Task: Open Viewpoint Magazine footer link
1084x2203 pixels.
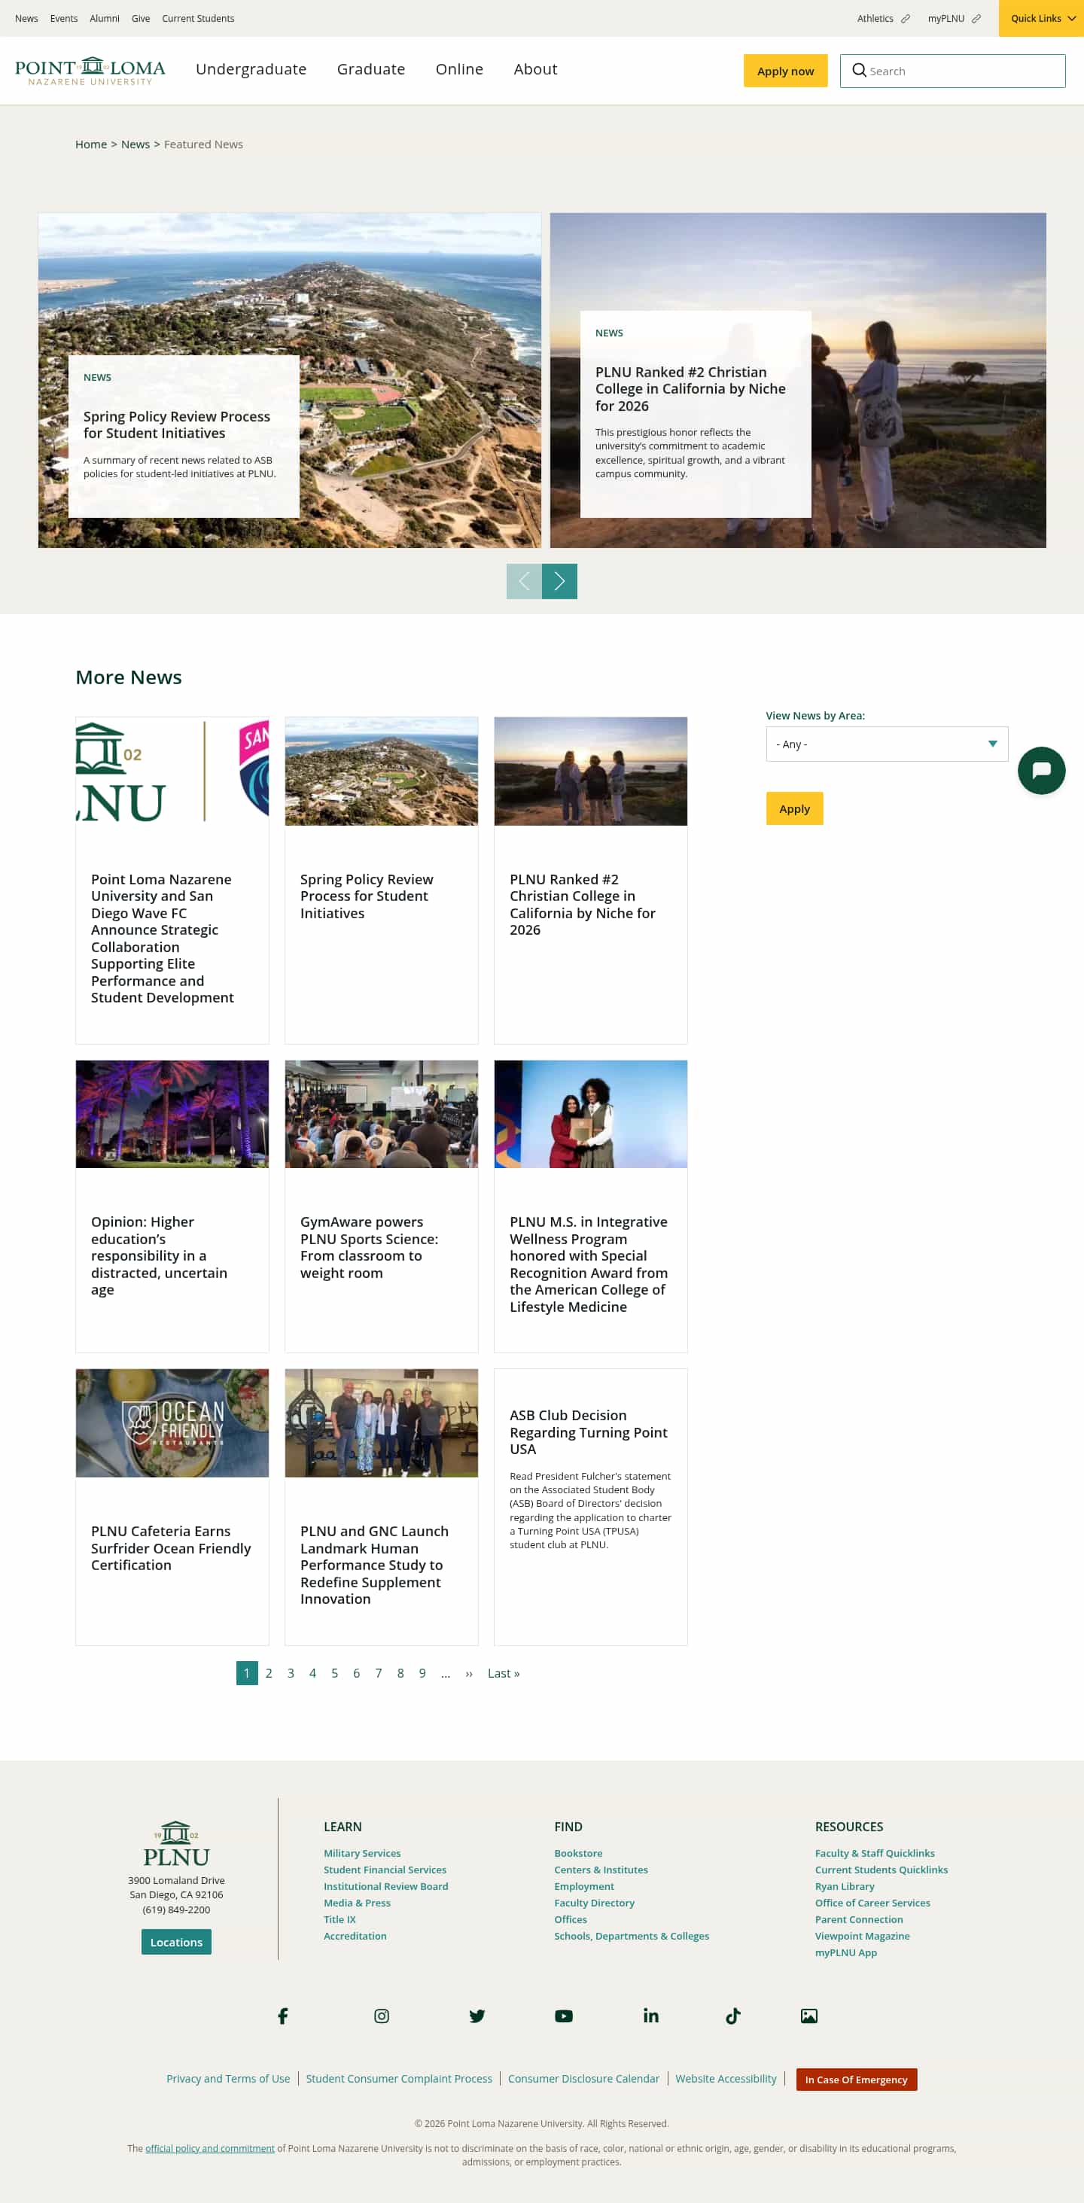Action: (x=863, y=1935)
